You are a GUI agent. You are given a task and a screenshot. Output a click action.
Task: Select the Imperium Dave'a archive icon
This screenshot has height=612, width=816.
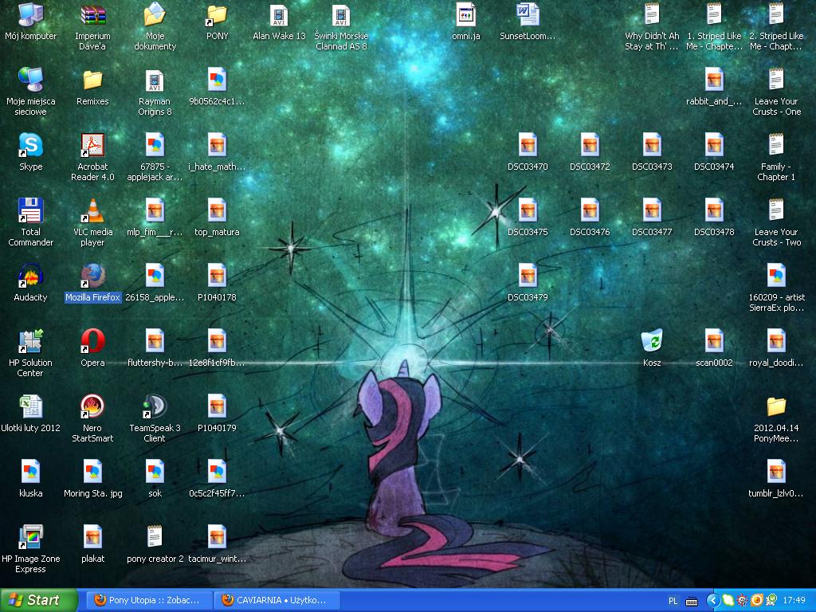pyautogui.click(x=92, y=15)
